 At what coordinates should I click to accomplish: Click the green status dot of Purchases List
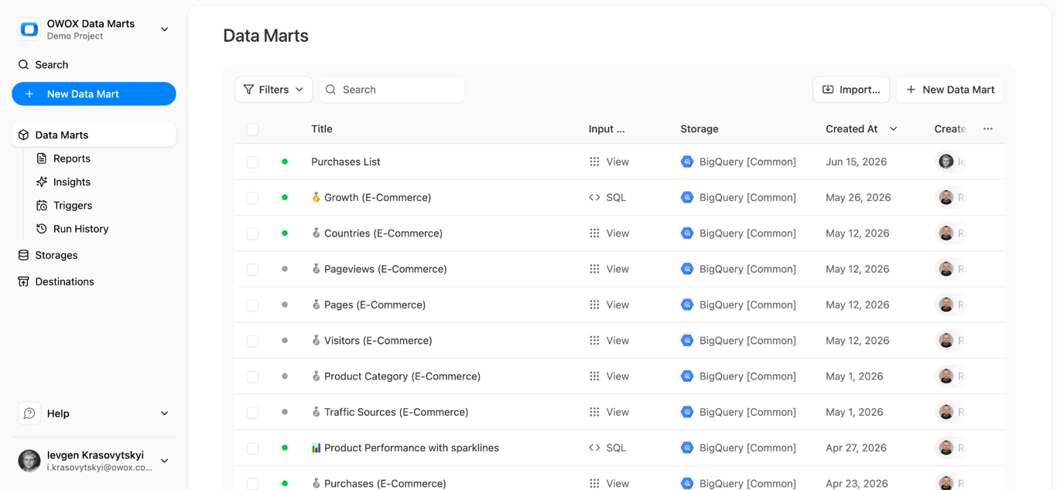285,162
